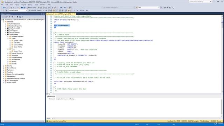Click the New Query toolbar button
Screen dimensions: 224x126
pos(32,8)
